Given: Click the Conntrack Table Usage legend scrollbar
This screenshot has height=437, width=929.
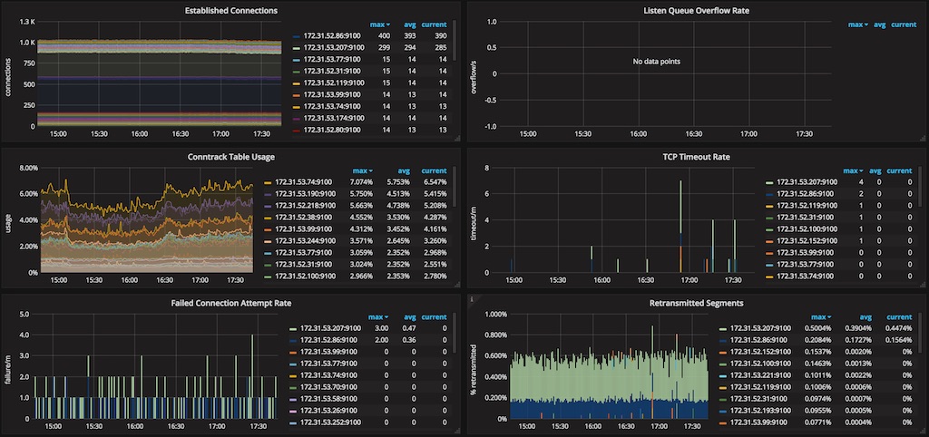Looking at the screenshot, I should [x=454, y=187].
